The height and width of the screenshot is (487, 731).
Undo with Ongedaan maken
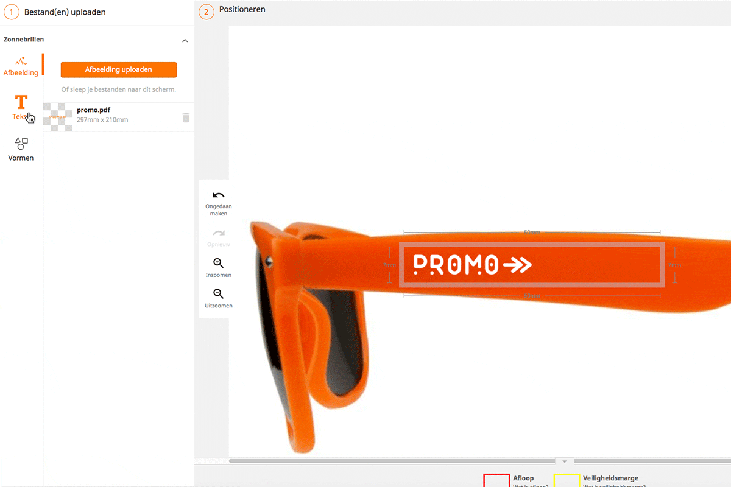tap(218, 203)
